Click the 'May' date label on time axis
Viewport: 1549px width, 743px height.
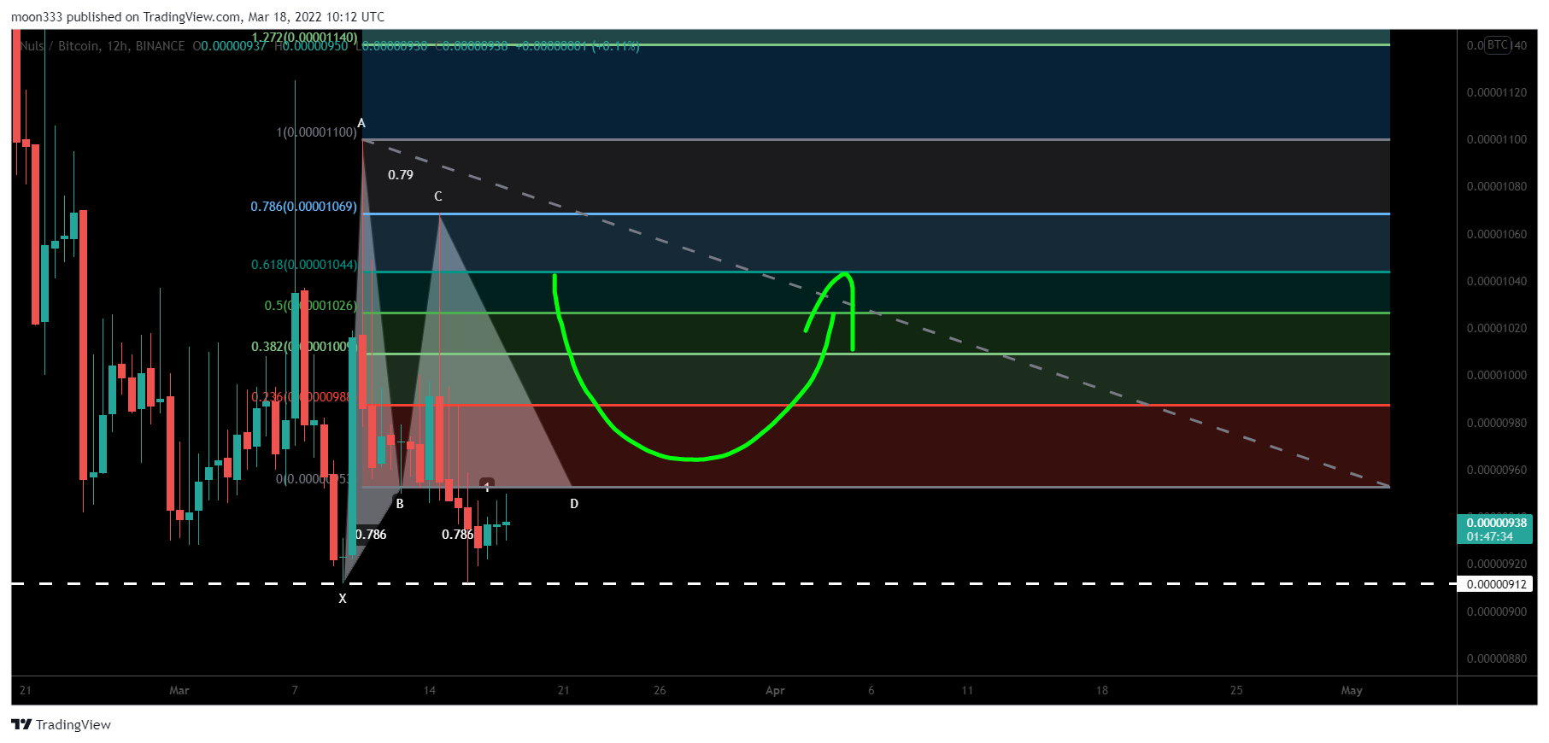(1352, 690)
